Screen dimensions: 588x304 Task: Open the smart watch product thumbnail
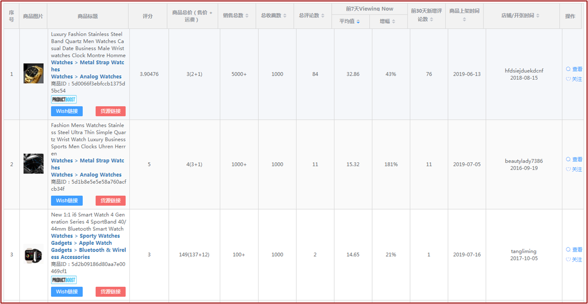tap(33, 255)
